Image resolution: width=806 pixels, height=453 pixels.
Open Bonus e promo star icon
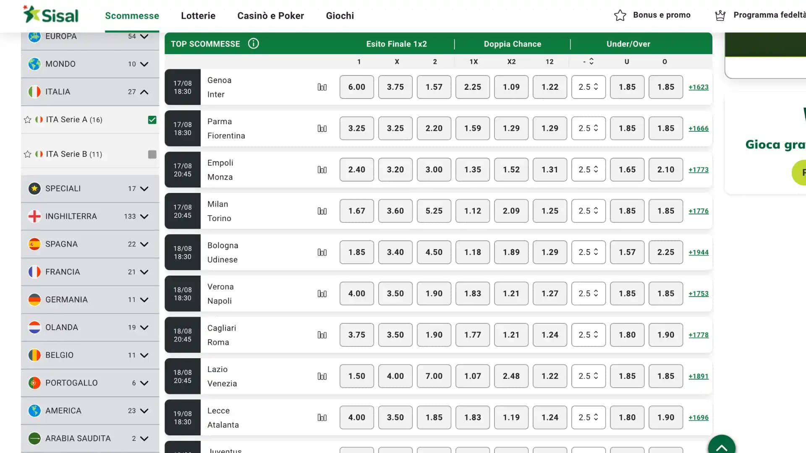(620, 15)
